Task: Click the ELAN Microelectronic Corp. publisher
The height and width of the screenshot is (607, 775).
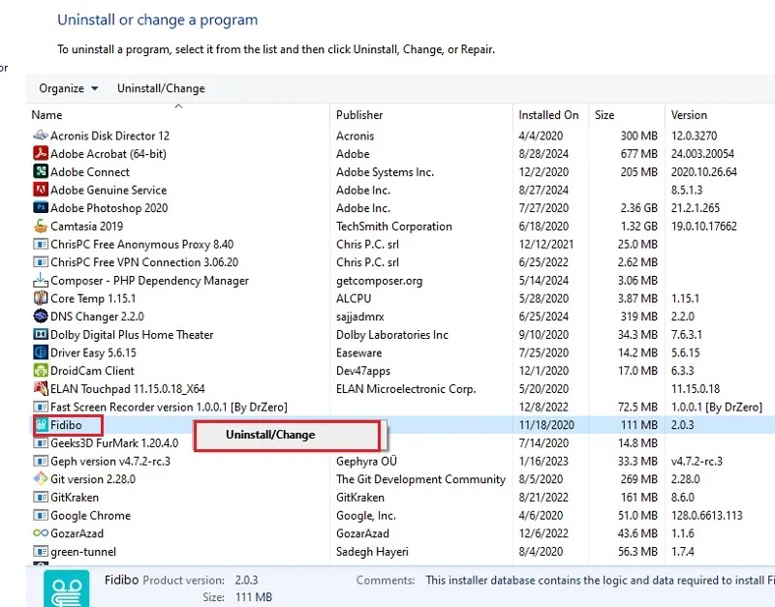Action: (x=406, y=389)
